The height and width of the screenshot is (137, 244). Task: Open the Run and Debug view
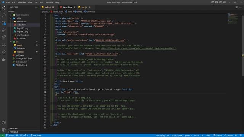[x=3, y=30]
